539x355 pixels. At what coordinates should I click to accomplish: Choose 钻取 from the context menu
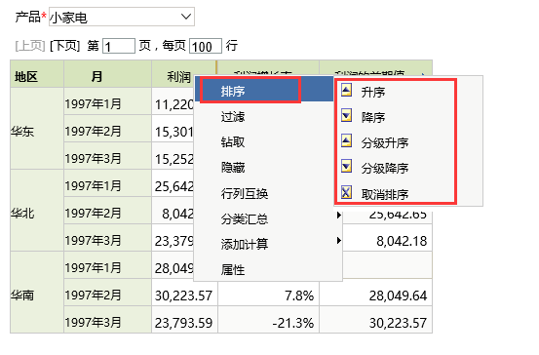coord(232,141)
